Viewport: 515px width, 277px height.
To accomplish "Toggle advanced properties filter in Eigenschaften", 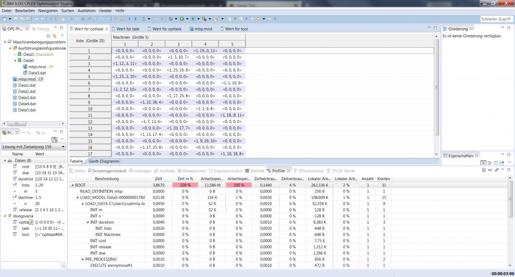I will pyautogui.click(x=489, y=163).
